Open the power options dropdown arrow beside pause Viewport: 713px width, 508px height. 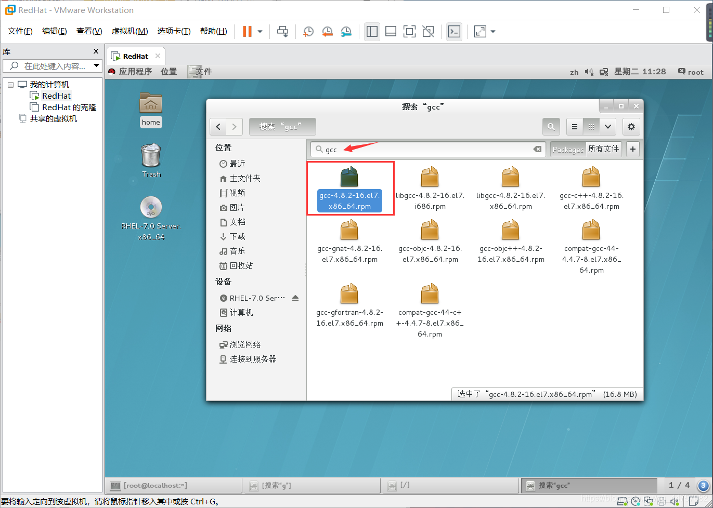click(x=260, y=32)
